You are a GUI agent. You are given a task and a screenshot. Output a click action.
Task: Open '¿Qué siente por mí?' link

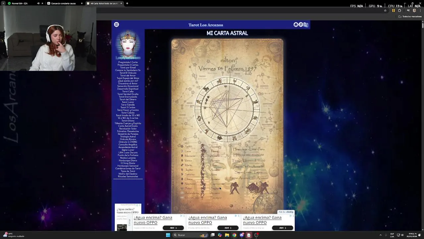128,81
